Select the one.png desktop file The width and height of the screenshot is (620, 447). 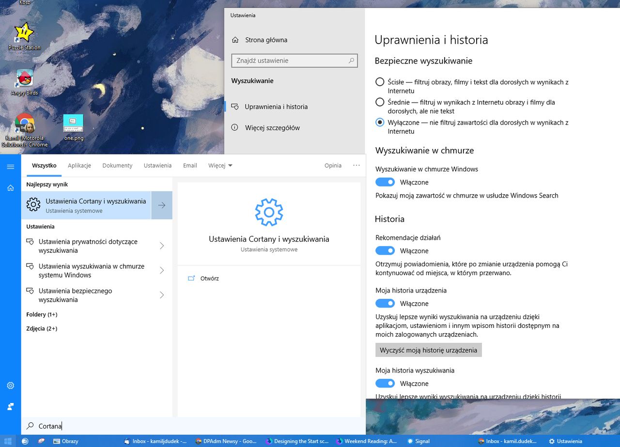coord(74,127)
